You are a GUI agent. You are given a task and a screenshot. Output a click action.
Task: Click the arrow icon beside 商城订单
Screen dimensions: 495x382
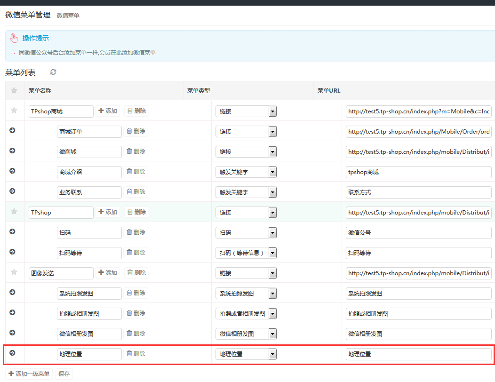pos(12,130)
